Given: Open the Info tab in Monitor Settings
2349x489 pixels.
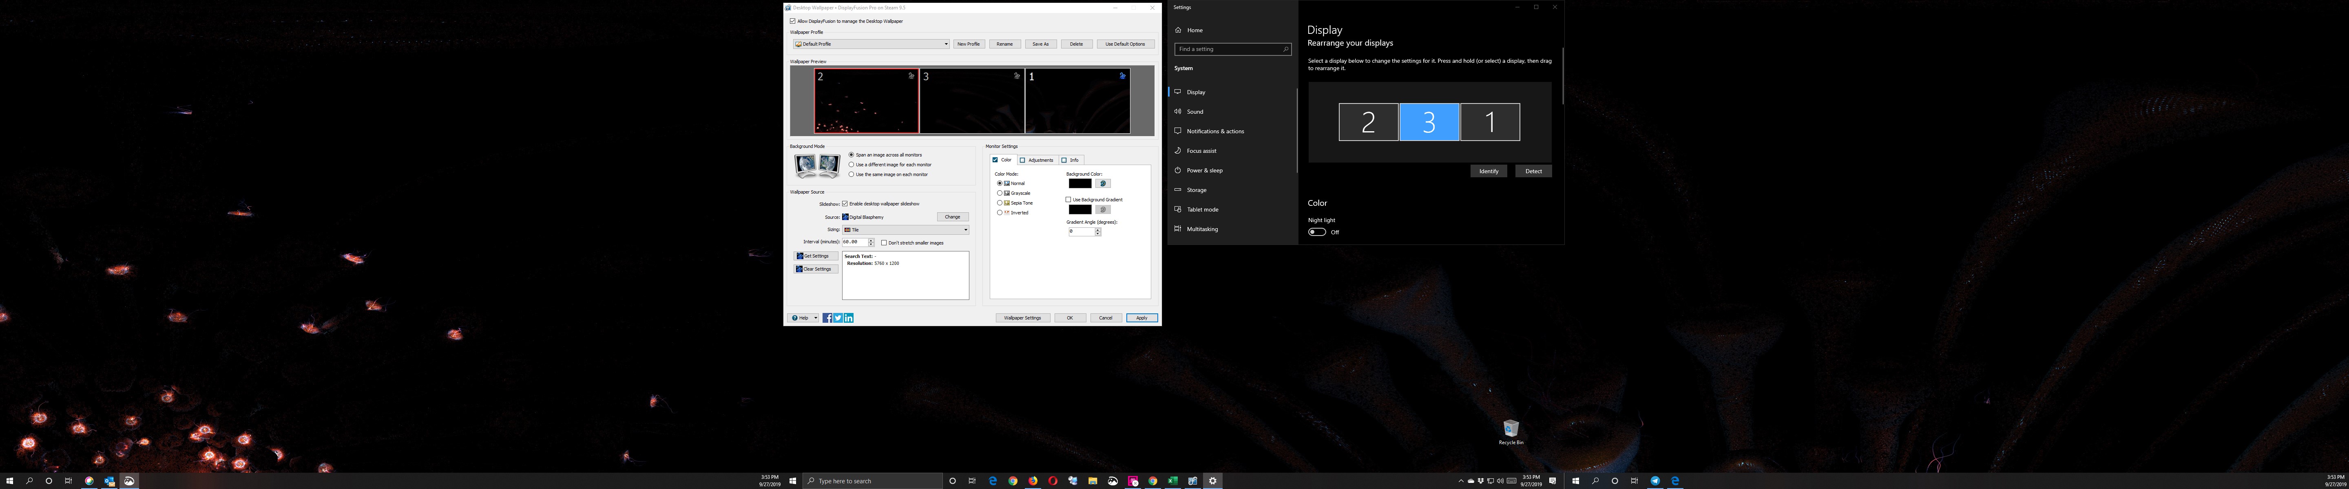Looking at the screenshot, I should tap(1073, 159).
